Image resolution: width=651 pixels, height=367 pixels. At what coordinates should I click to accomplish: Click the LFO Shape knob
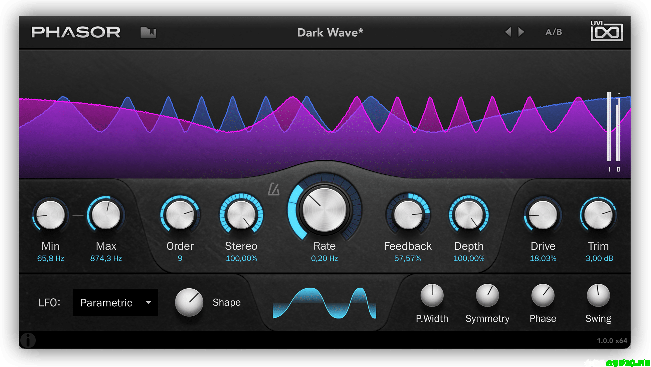coord(189,302)
